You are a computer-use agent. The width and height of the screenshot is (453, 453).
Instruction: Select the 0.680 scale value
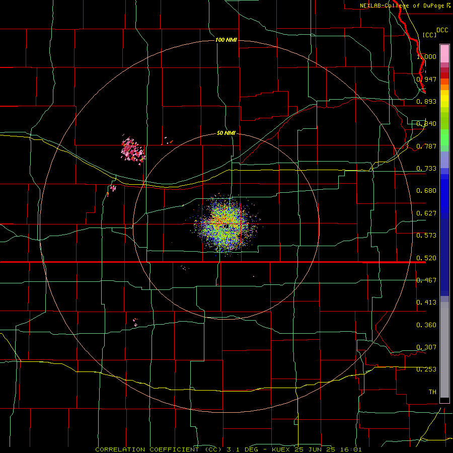pyautogui.click(x=426, y=191)
